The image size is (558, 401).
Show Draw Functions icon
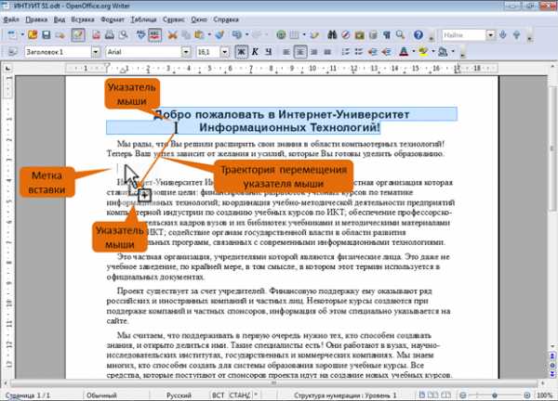(314, 34)
